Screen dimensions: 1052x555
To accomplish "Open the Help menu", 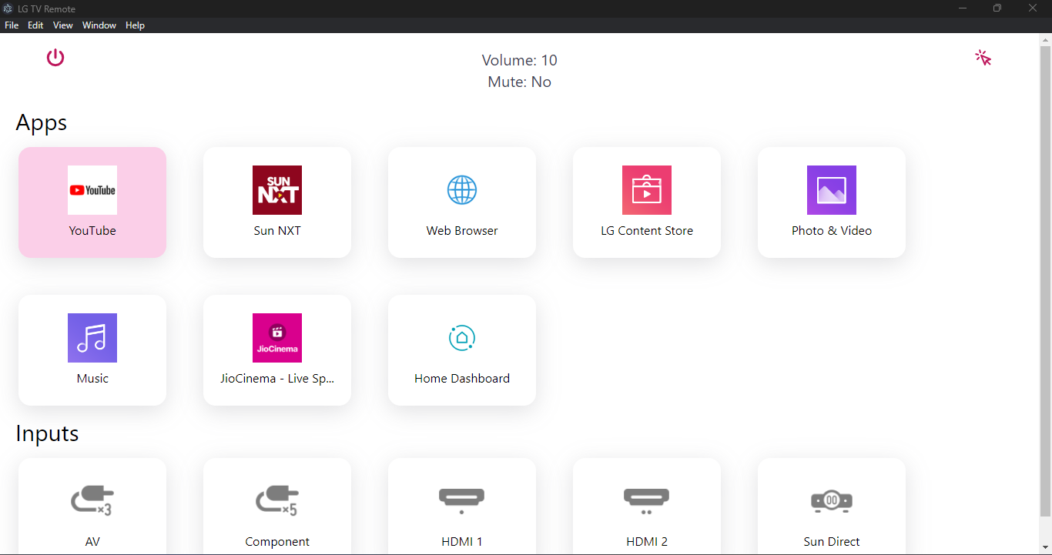I will click(x=136, y=25).
